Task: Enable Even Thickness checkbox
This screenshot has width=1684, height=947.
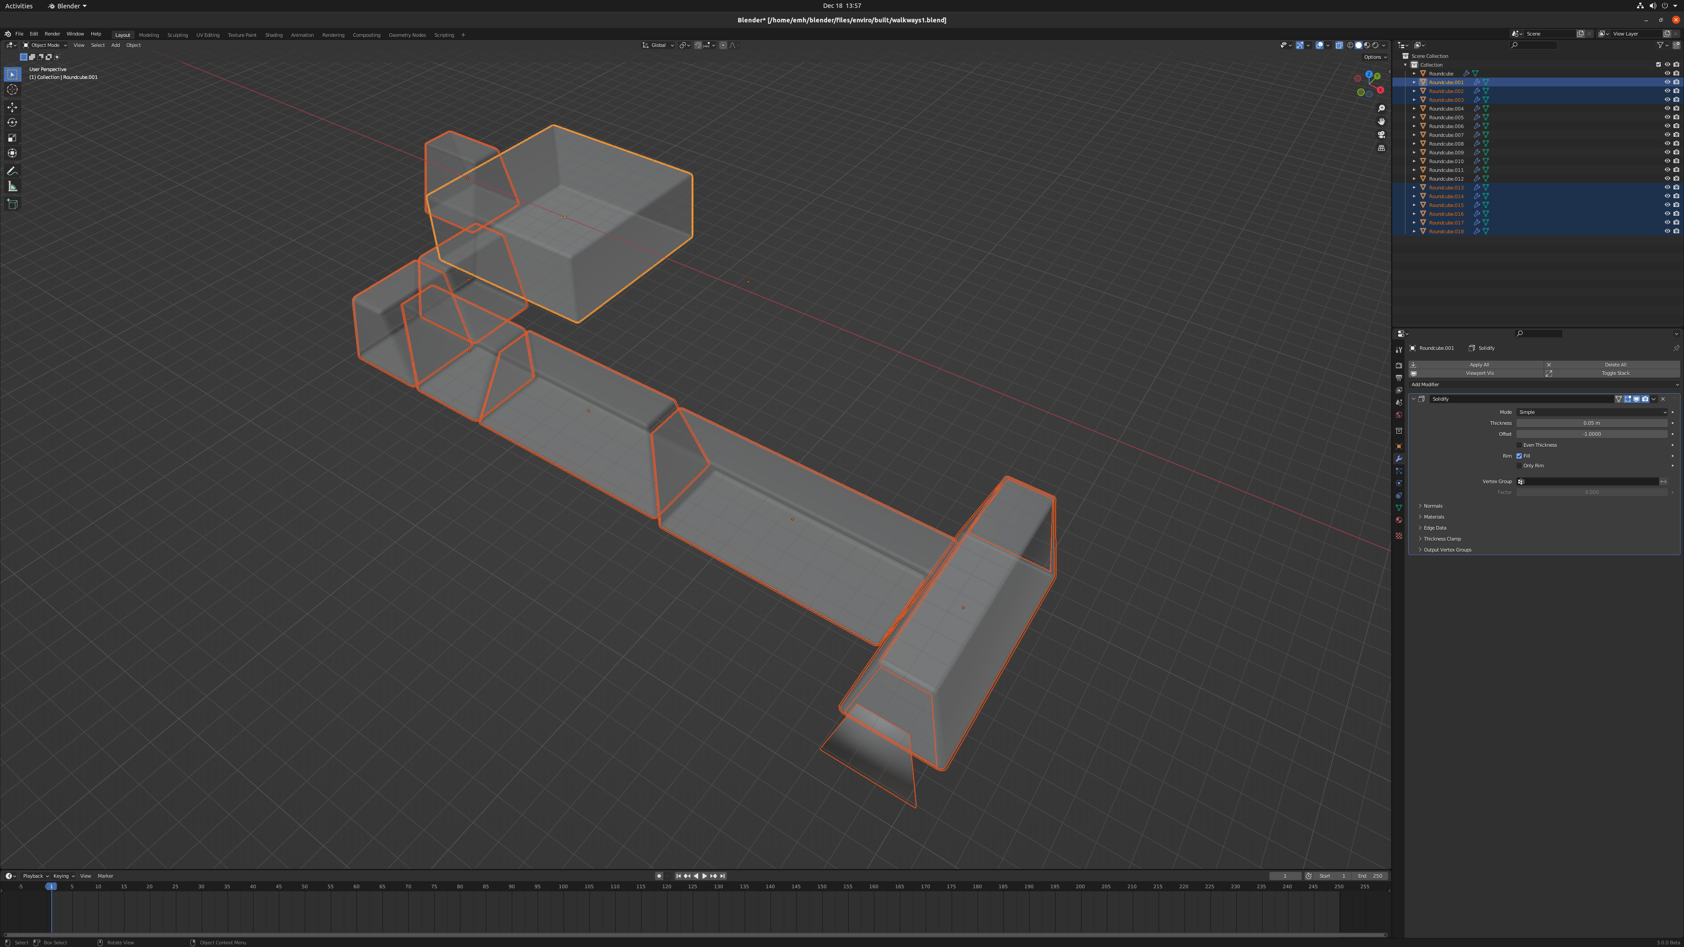Action: coord(1519,445)
